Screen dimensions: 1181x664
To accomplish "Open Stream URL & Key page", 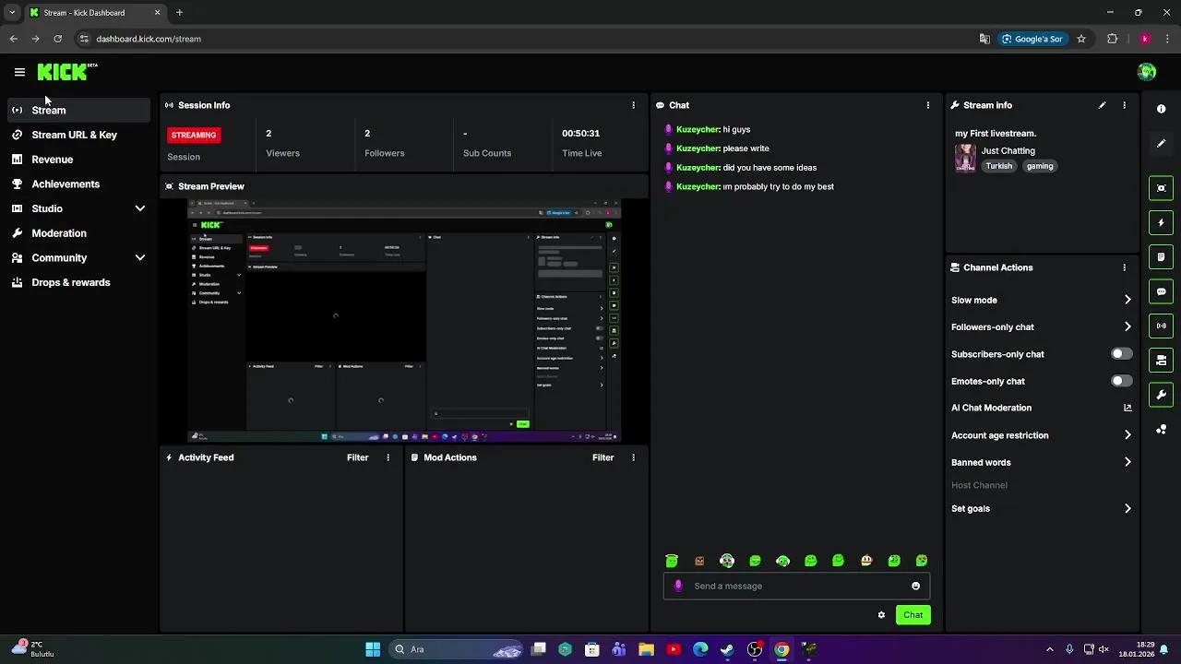I will (x=78, y=135).
